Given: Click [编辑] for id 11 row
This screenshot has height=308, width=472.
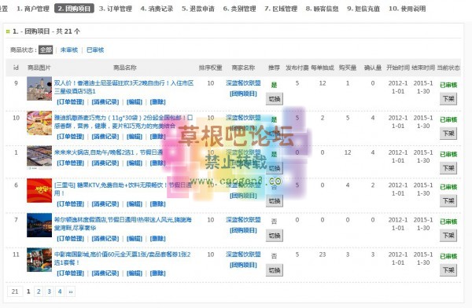Looking at the screenshot, I should 135,273.
